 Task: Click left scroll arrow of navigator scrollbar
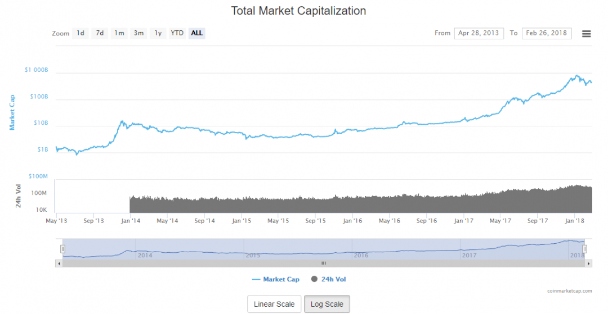click(58, 263)
